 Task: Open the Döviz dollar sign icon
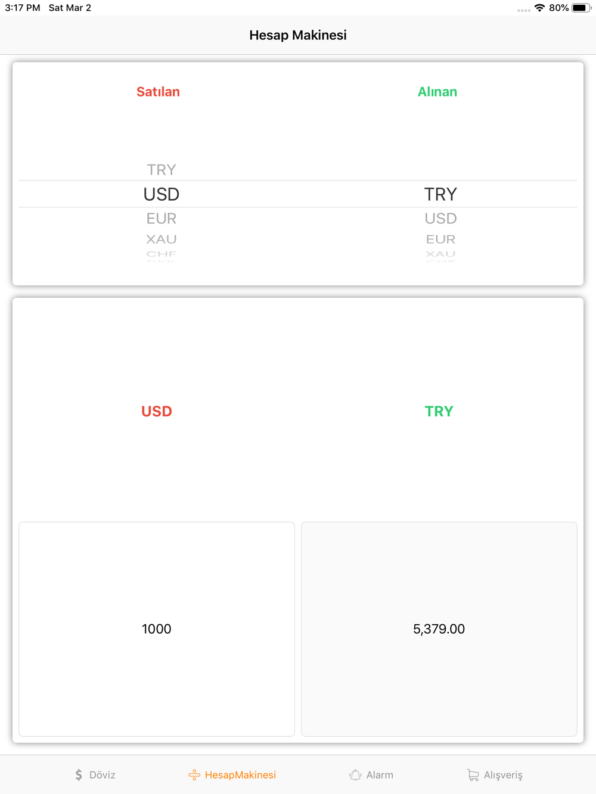(x=79, y=775)
